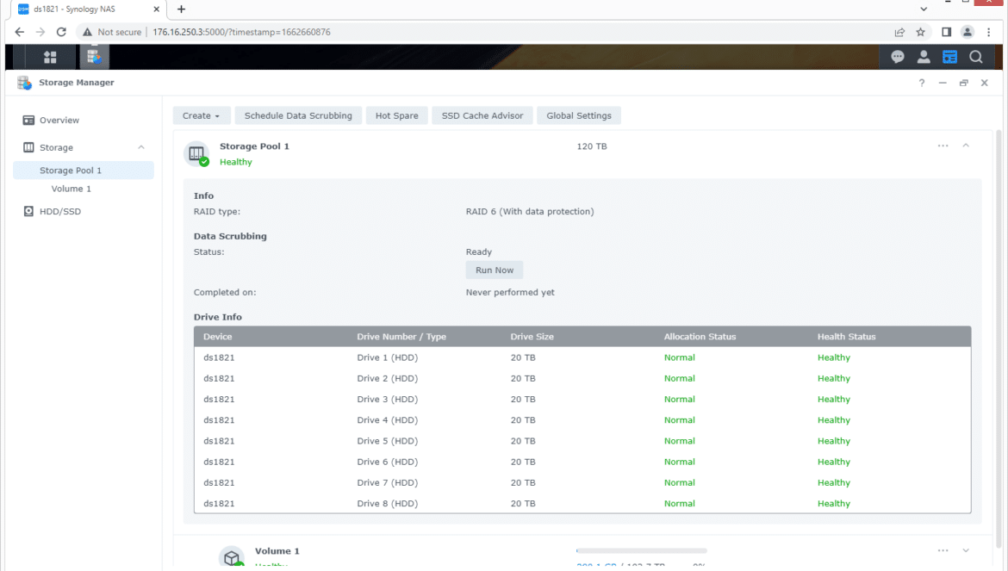This screenshot has width=1008, height=571.
Task: Open the browser tab search chevron
Action: (924, 9)
